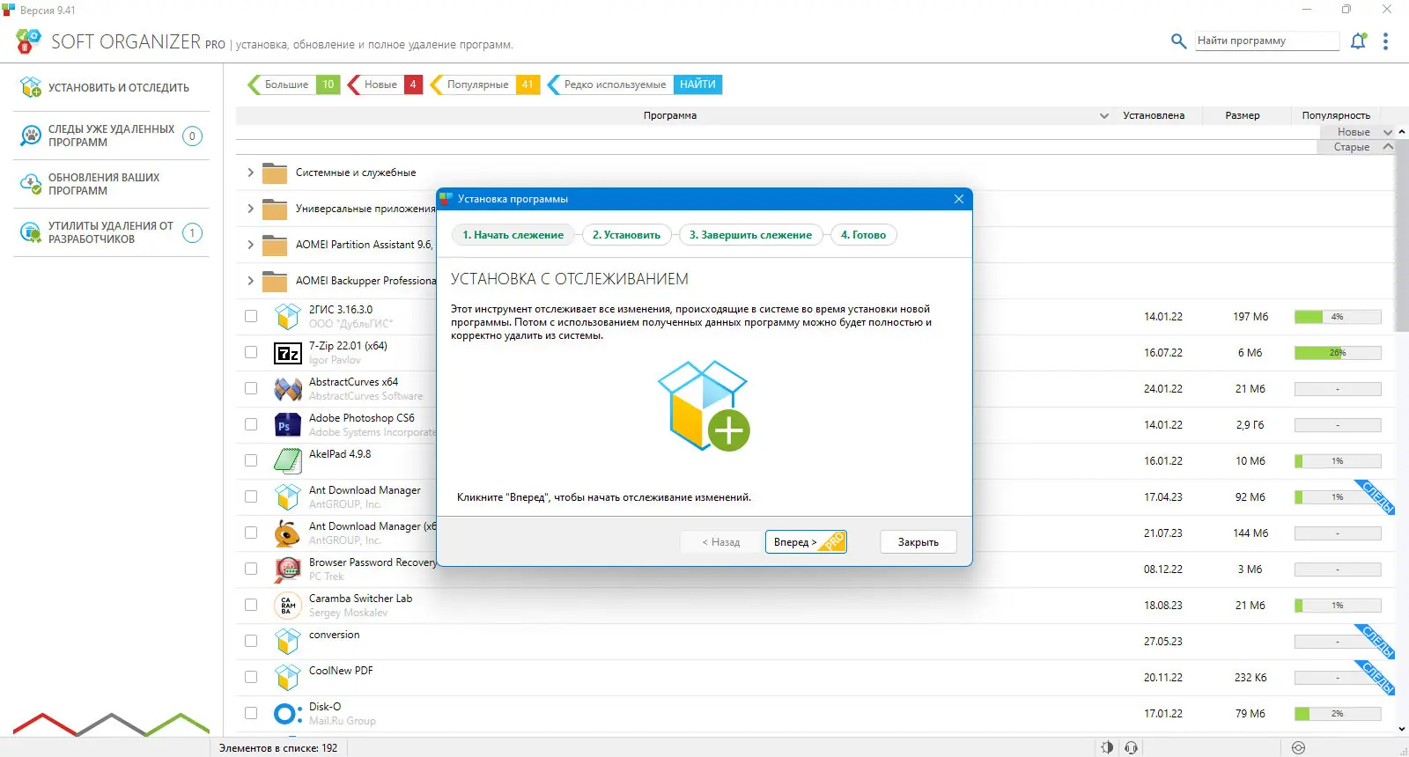Select step 2. Установить in wizard
The height and width of the screenshot is (757, 1409).
point(626,235)
